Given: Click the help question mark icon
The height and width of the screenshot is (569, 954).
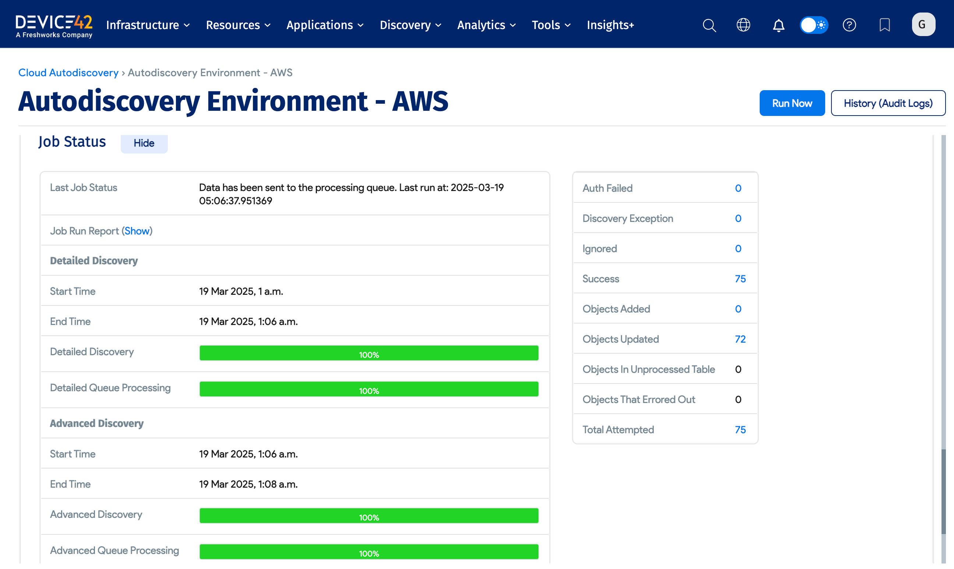Looking at the screenshot, I should 849,25.
